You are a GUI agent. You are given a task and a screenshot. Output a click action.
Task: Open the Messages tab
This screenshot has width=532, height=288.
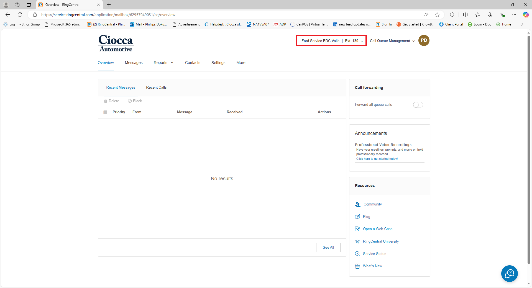click(x=134, y=63)
